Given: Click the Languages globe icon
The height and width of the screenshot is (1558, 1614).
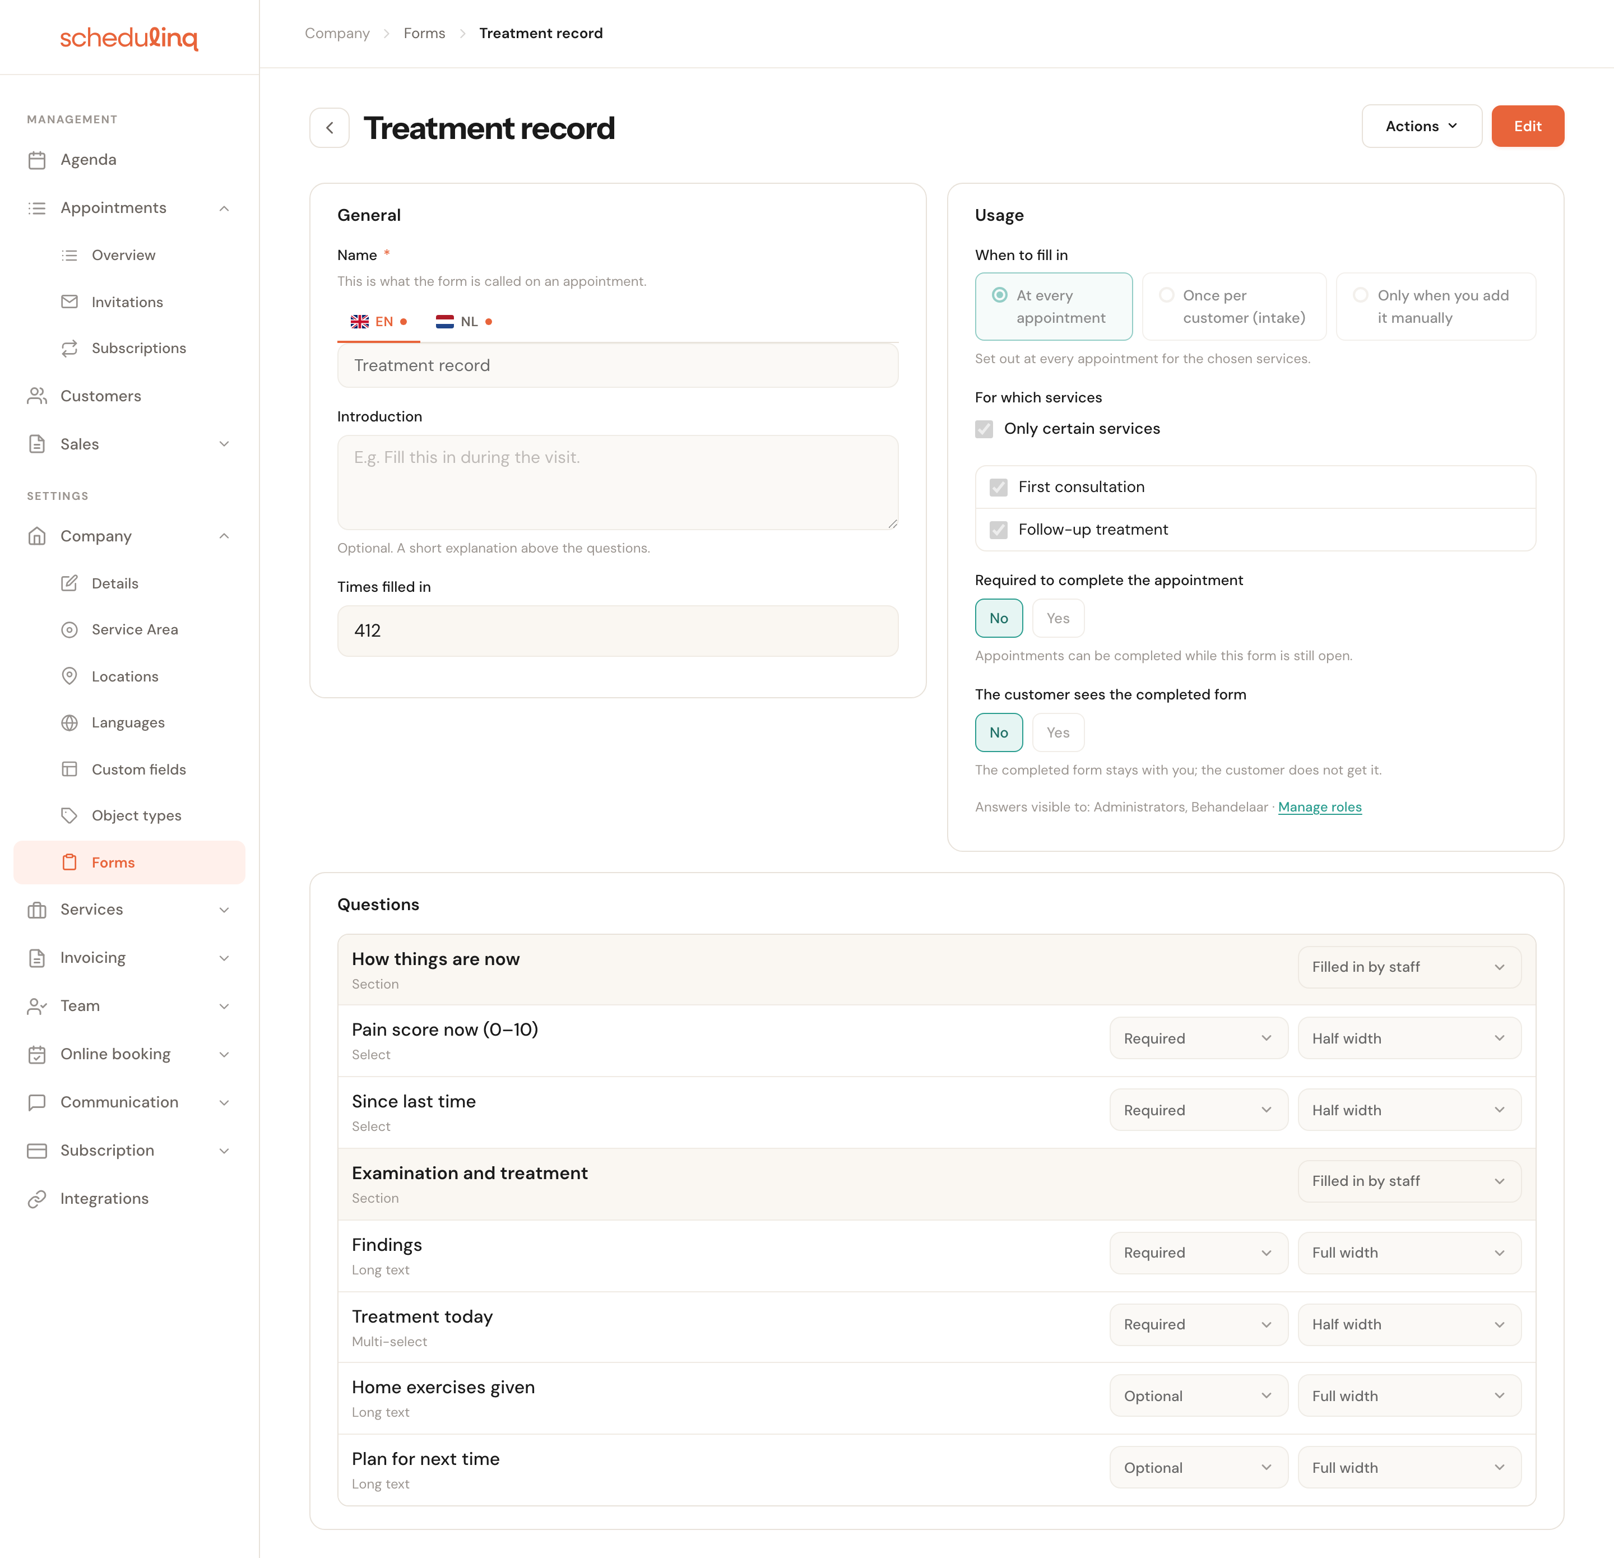Looking at the screenshot, I should pos(70,722).
